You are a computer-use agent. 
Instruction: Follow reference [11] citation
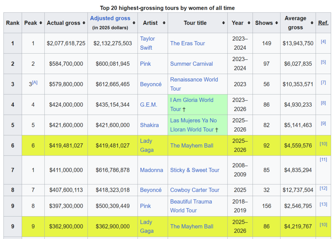coord(323,159)
